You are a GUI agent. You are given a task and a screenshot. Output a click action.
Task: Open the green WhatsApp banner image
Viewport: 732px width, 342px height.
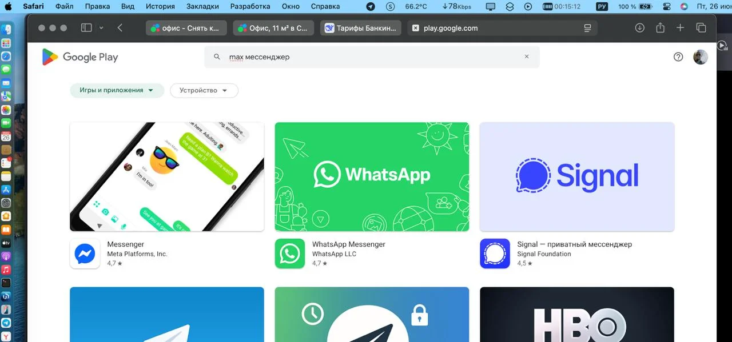(372, 176)
